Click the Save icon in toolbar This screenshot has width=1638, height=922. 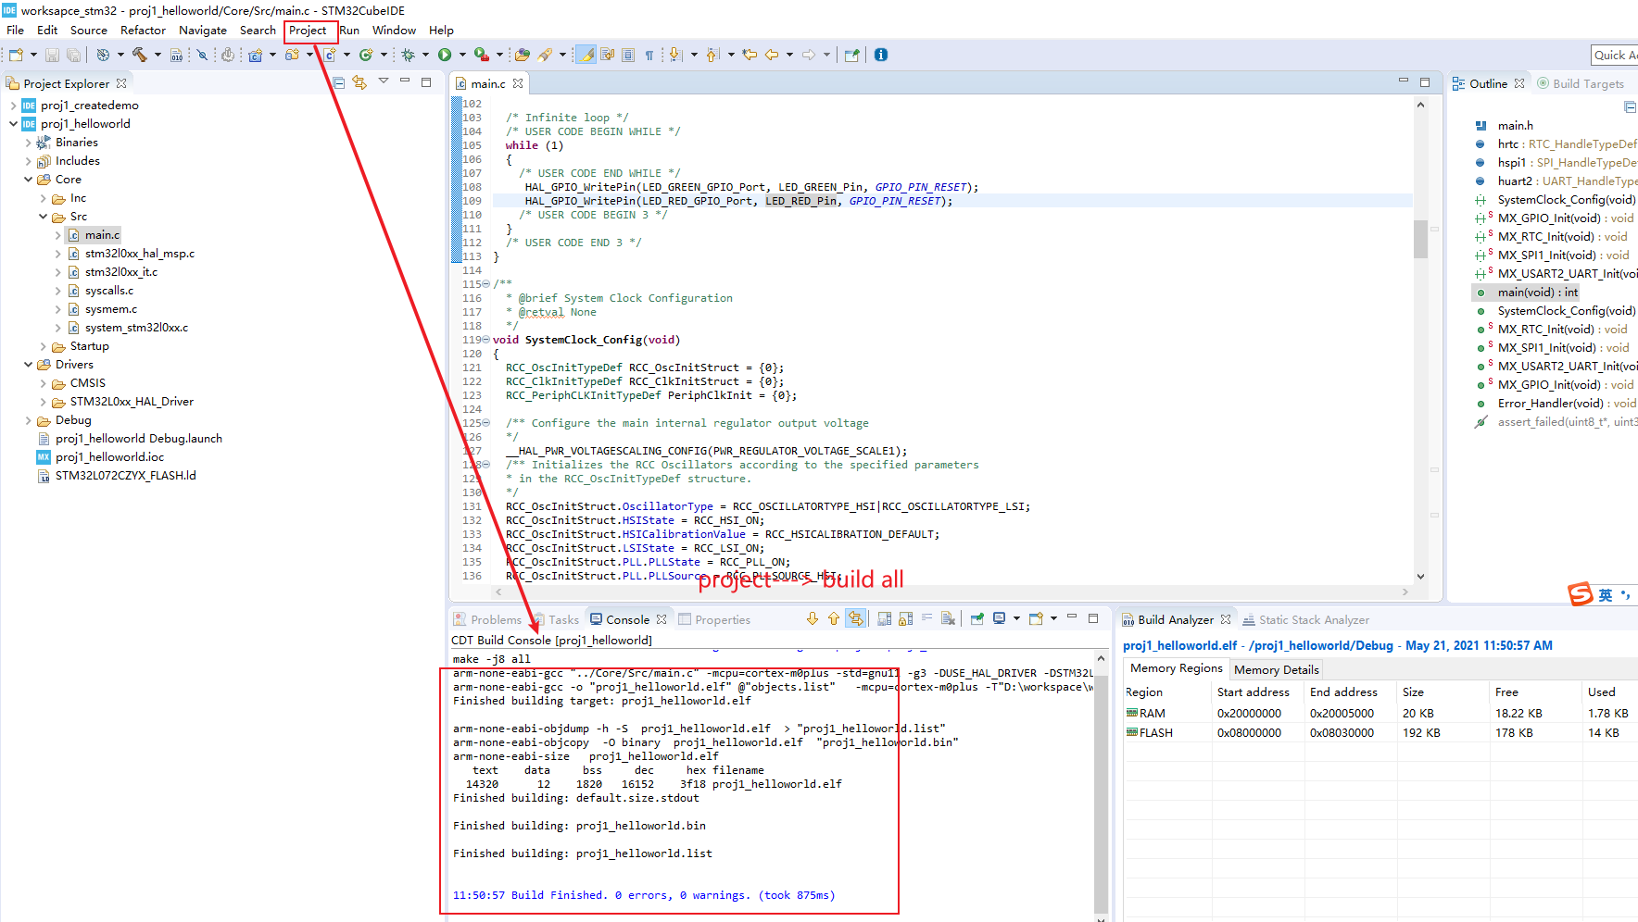click(52, 55)
